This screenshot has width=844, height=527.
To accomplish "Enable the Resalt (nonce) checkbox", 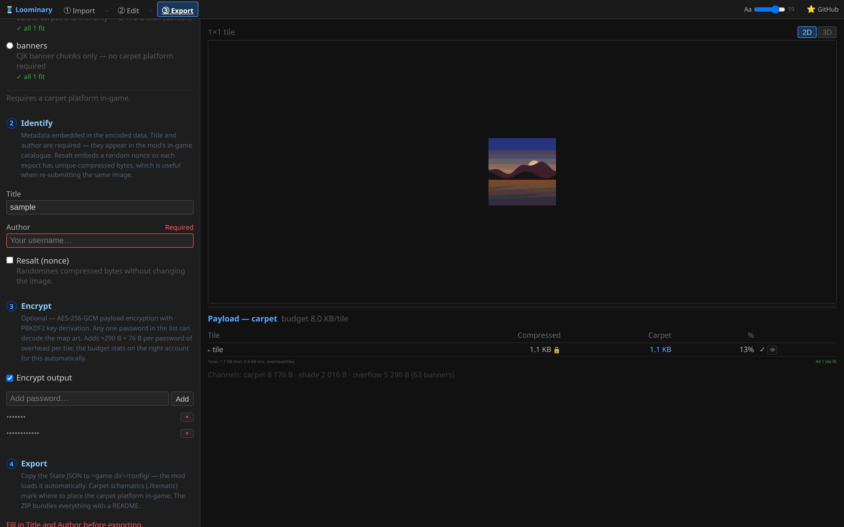I will [10, 260].
